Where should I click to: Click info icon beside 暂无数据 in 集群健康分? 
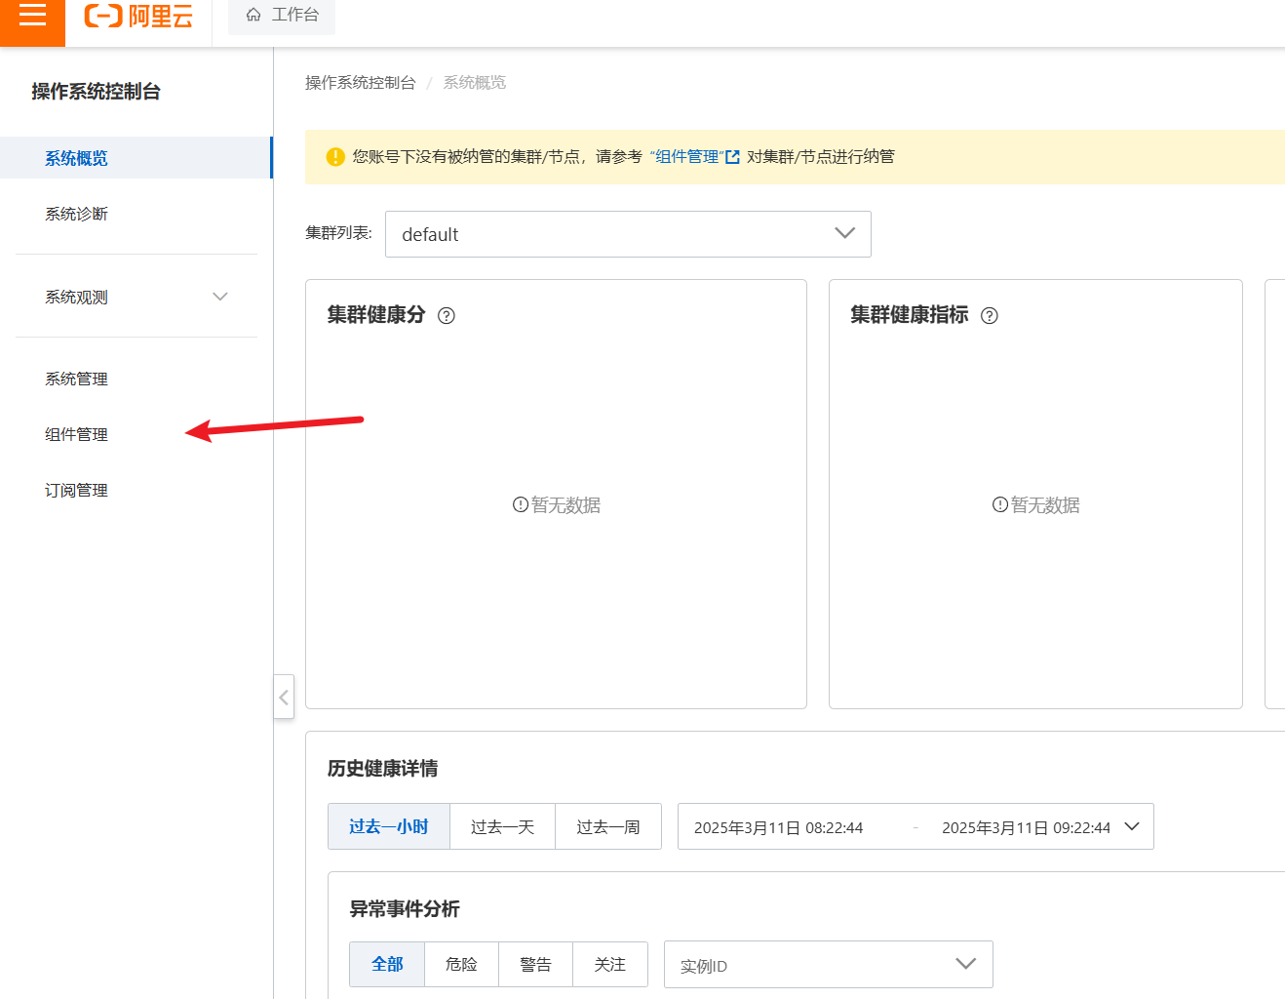[521, 504]
